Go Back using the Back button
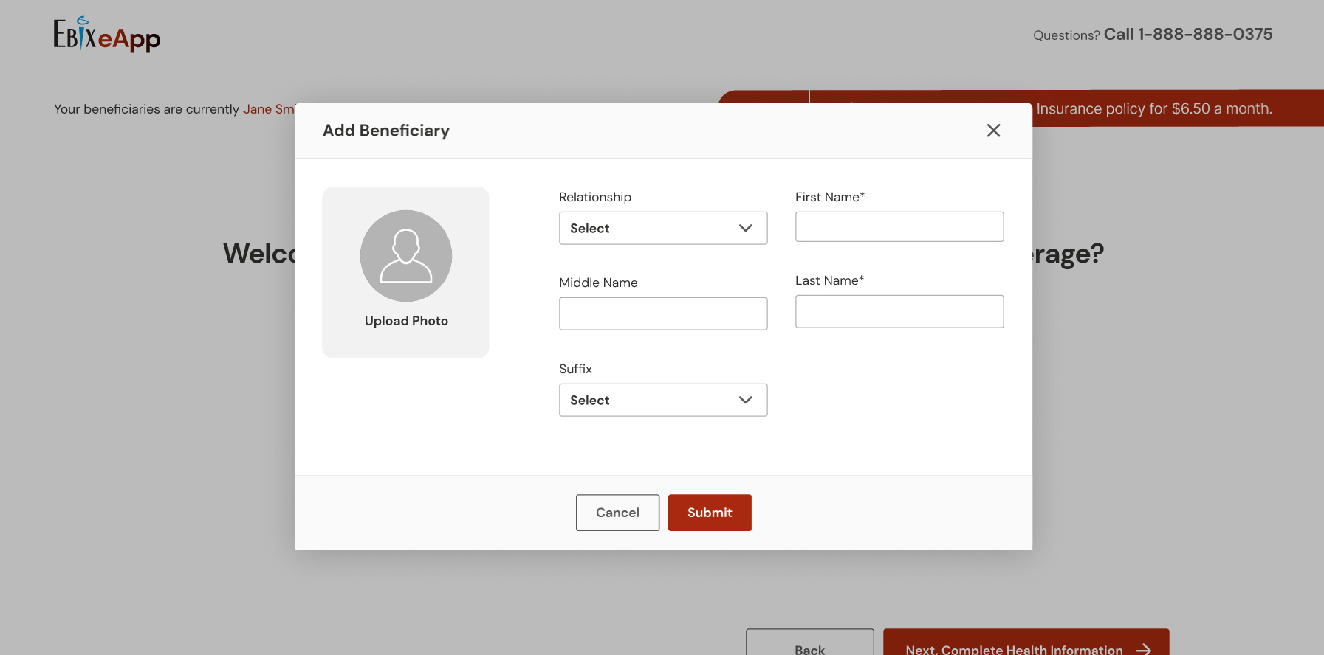The height and width of the screenshot is (655, 1324). (x=809, y=646)
